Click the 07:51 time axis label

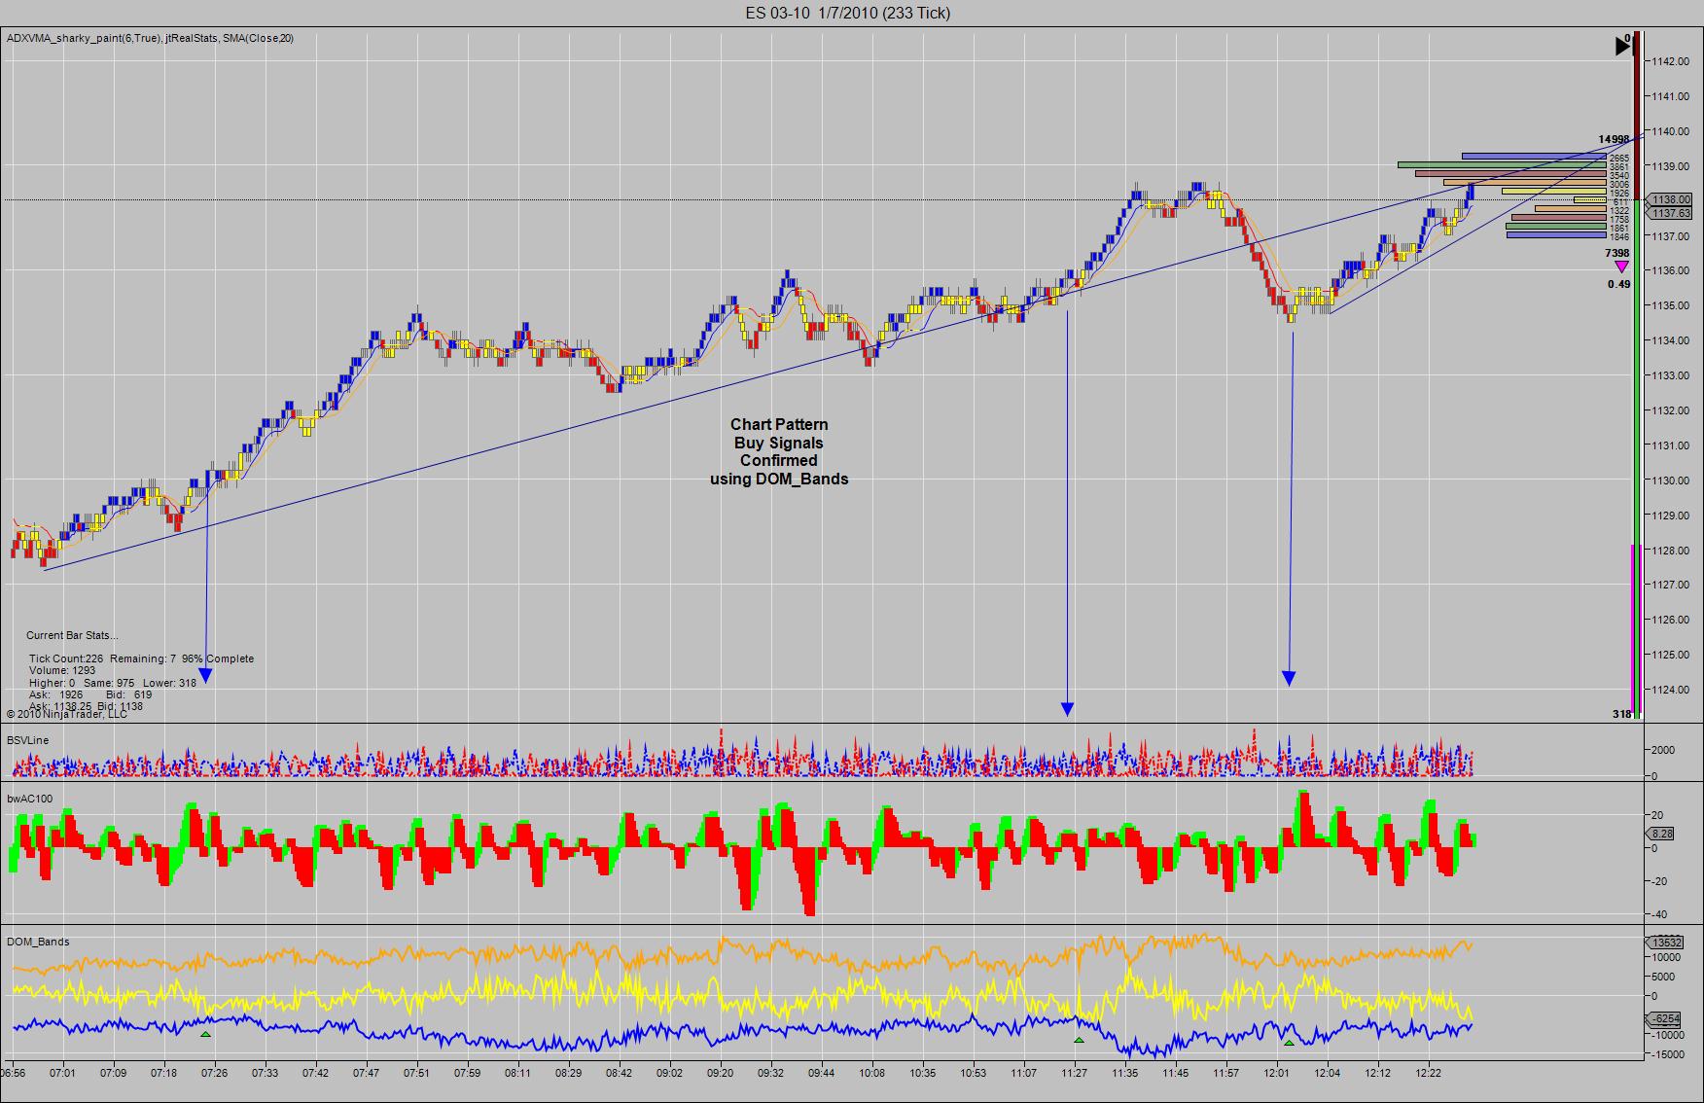tap(416, 1074)
